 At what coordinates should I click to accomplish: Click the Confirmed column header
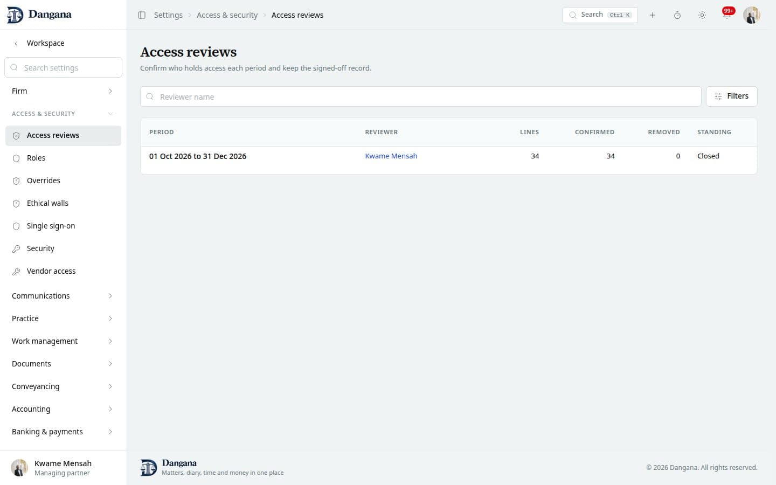pyautogui.click(x=594, y=132)
